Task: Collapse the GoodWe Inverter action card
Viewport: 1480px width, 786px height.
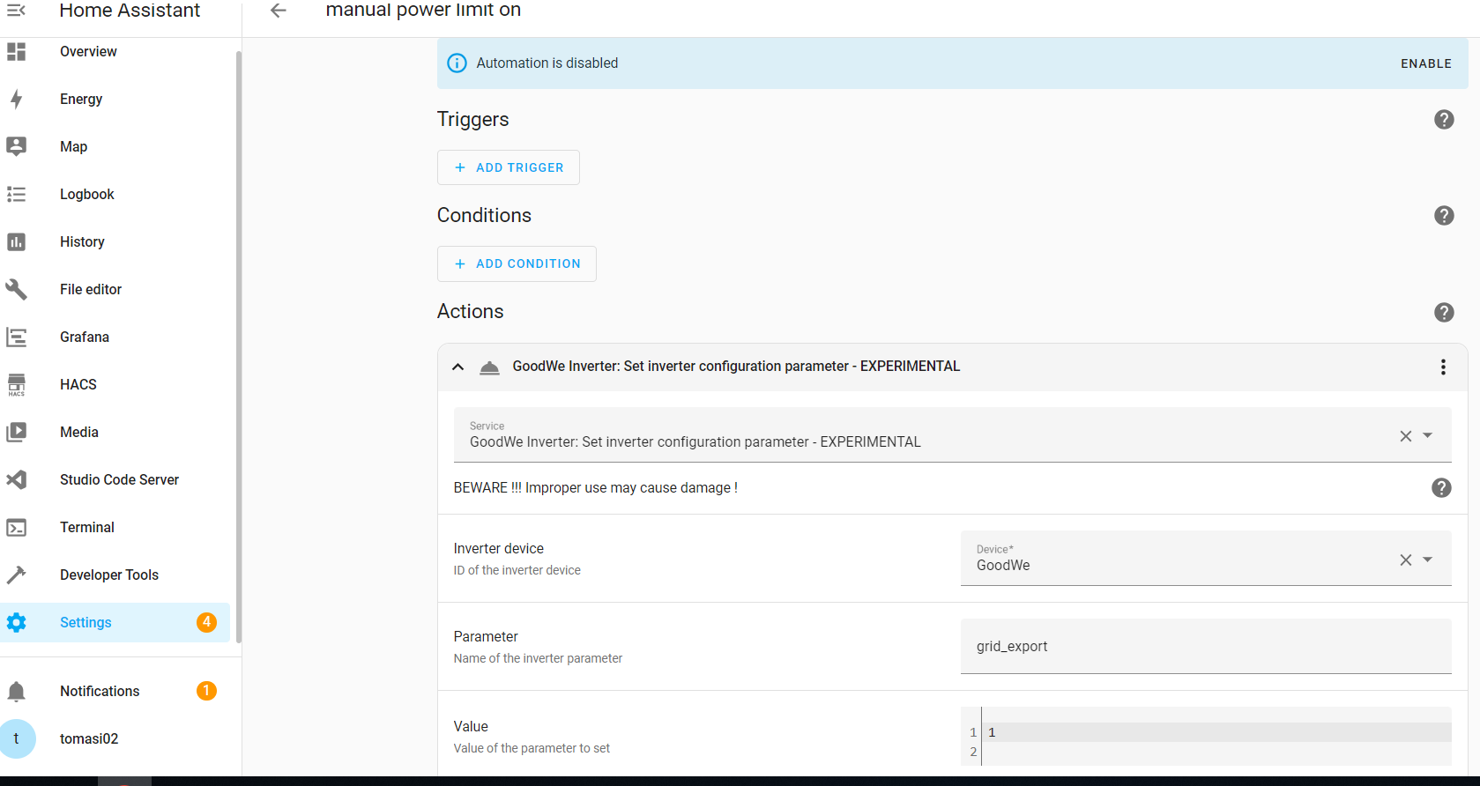Action: [x=457, y=367]
